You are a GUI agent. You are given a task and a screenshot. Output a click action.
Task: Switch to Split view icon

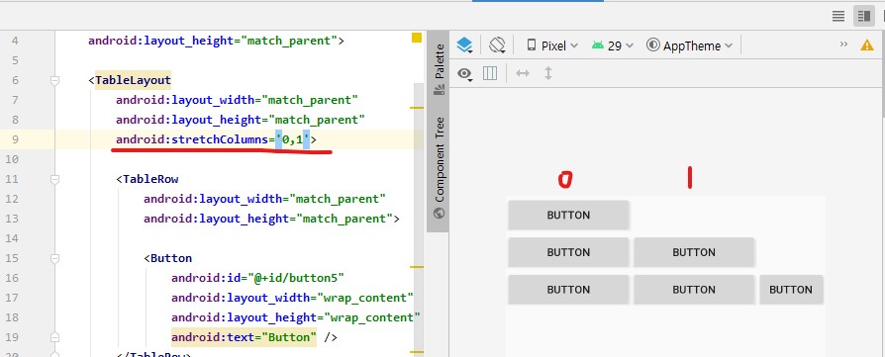pos(863,16)
